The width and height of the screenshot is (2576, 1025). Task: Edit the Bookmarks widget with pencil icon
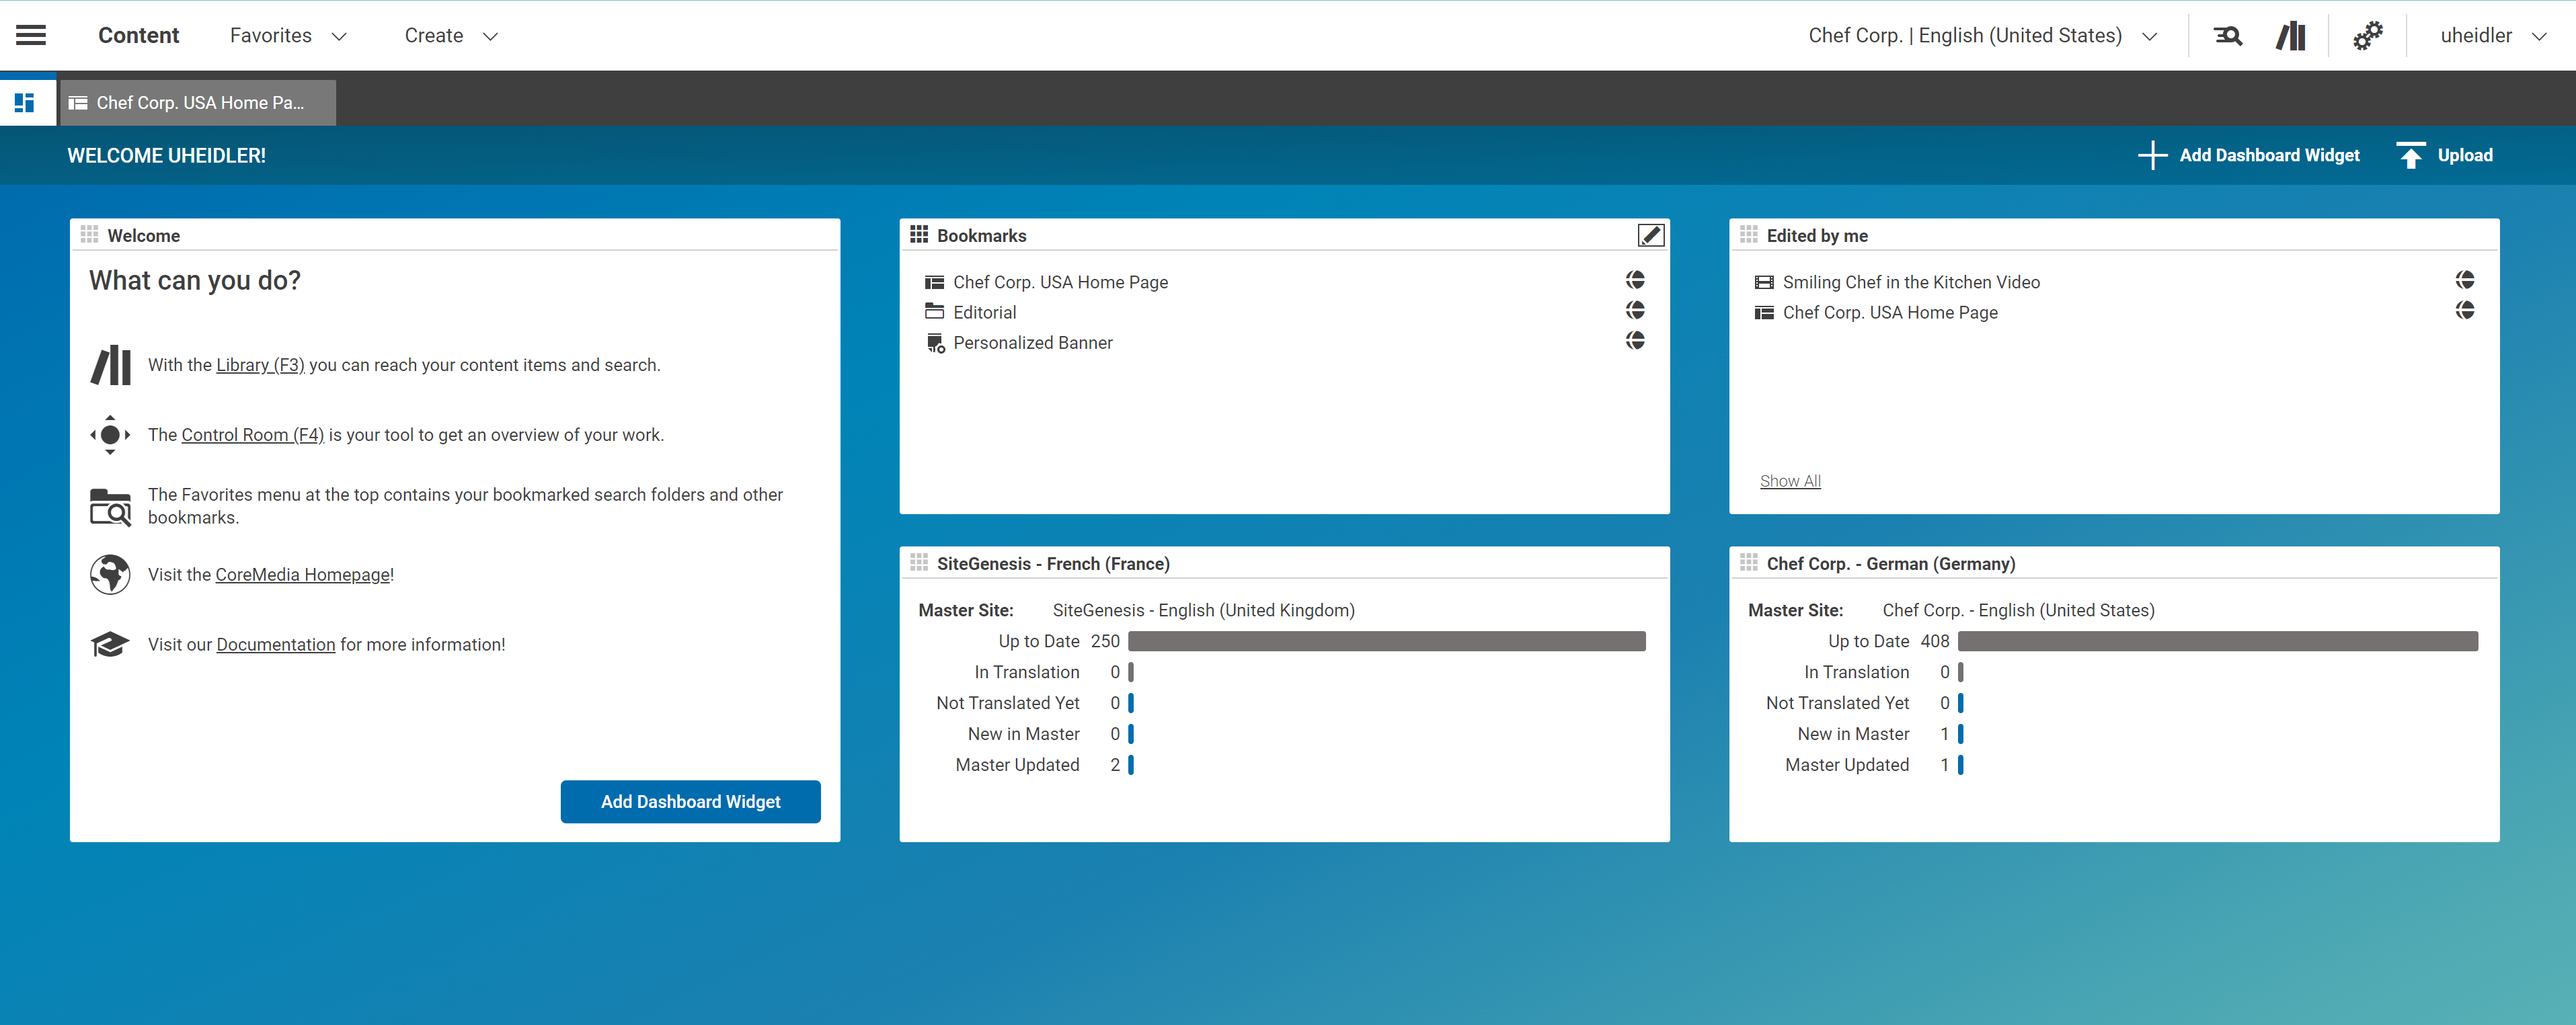click(x=1650, y=235)
